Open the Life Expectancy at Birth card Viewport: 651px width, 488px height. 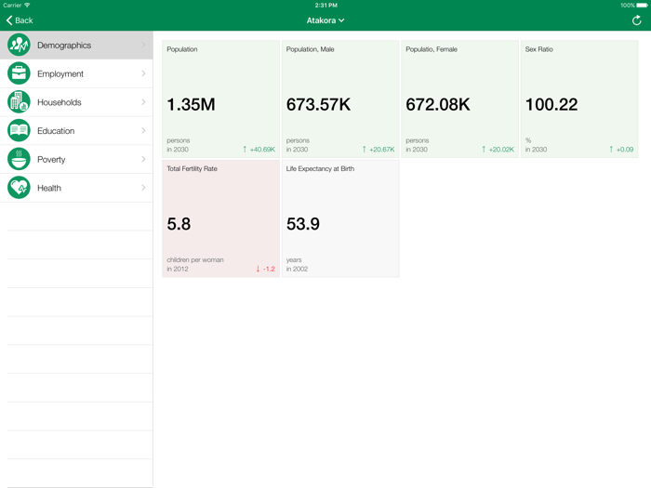(340, 218)
